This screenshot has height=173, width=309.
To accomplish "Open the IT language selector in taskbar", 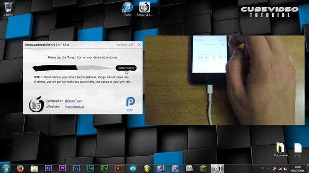I will [x=263, y=168].
